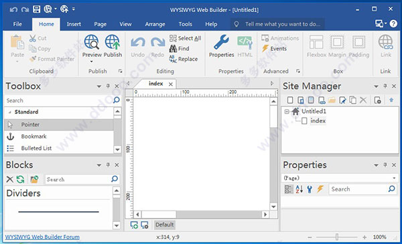Screen dimensions: 402x244
Task: Switch to the Insert ribbon tab
Action: 74,24
